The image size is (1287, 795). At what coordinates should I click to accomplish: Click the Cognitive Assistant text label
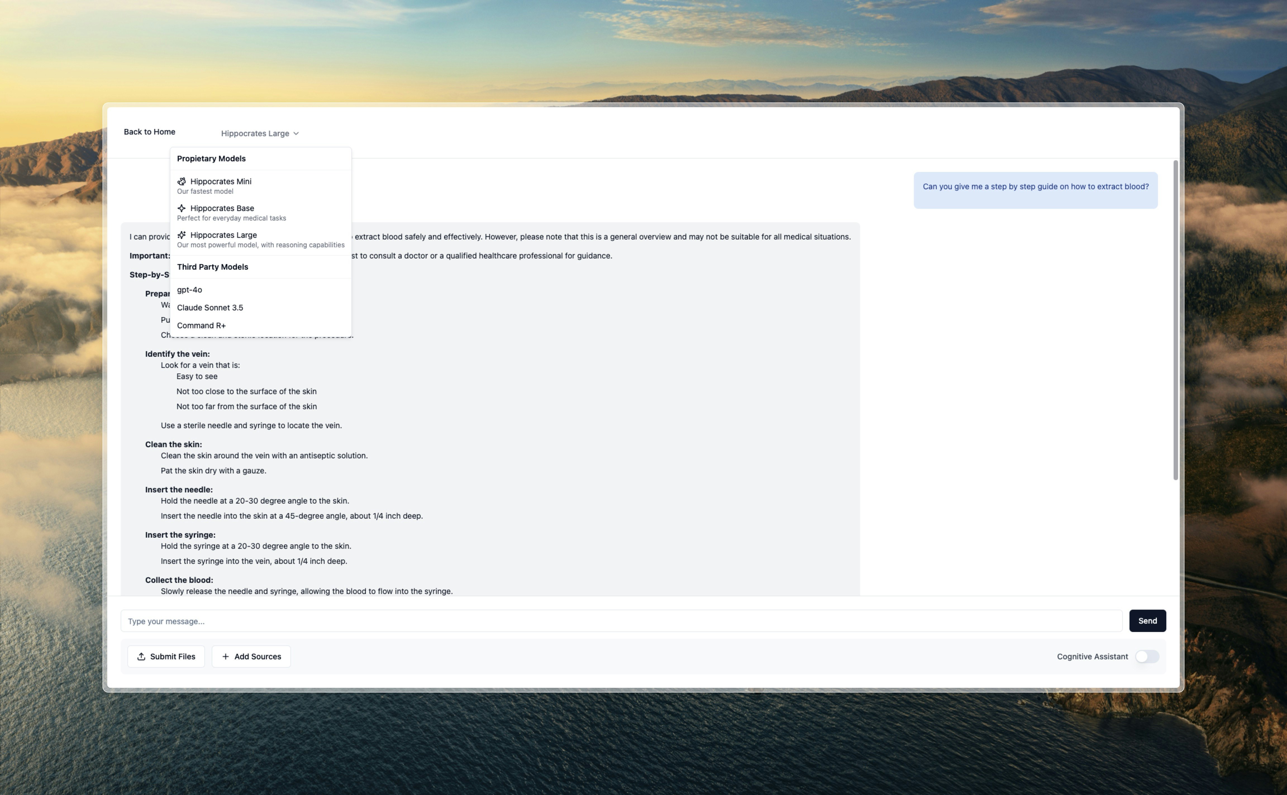coord(1092,656)
